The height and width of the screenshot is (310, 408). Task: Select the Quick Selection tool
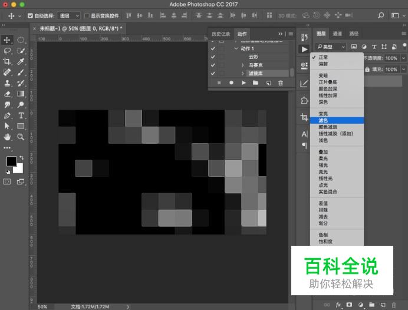coord(21,51)
